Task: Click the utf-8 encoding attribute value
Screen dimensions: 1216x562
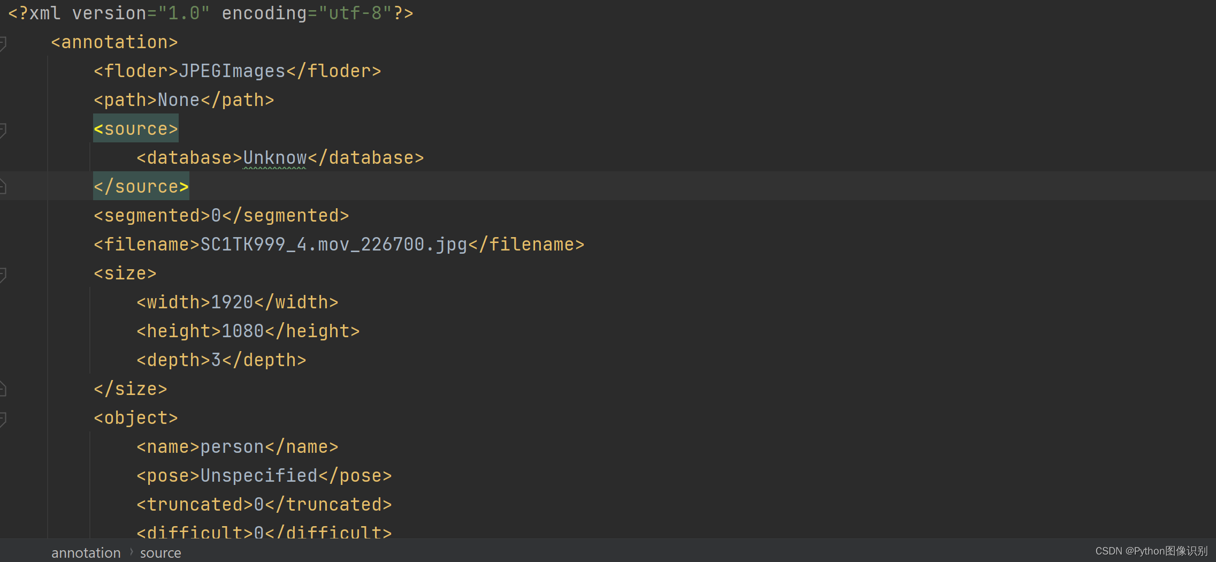Action: 355,13
